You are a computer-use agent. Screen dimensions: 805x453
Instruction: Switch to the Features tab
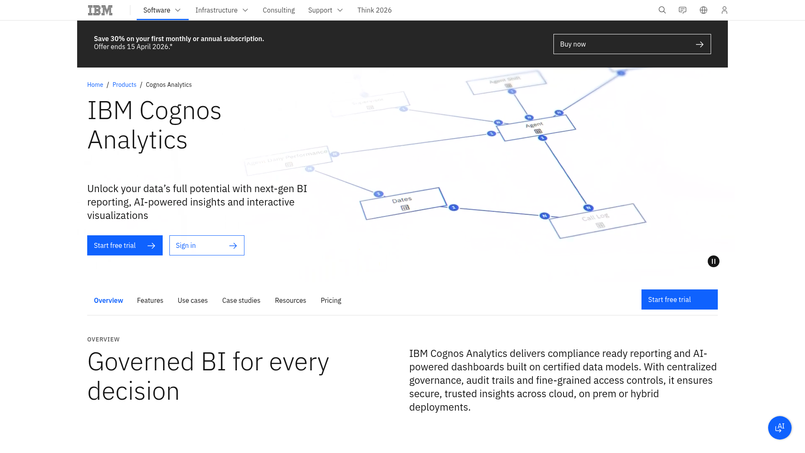pos(150,300)
